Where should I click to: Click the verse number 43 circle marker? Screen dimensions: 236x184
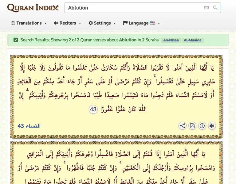point(93,109)
